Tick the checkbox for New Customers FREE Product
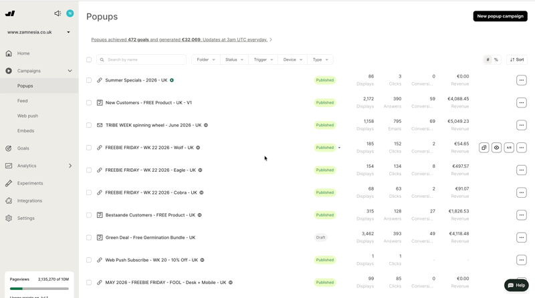Screen dimensions: 535x298 [x=89, y=103]
